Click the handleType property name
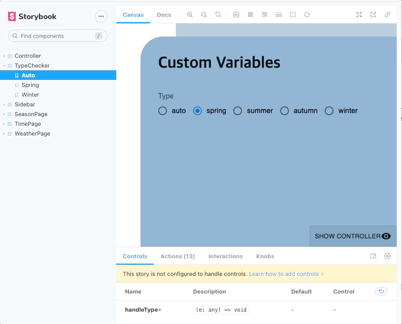 pos(141,310)
